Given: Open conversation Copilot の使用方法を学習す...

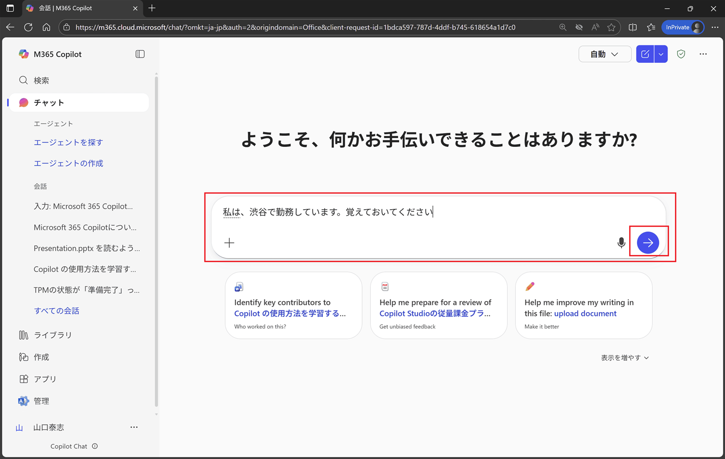Looking at the screenshot, I should pyautogui.click(x=85, y=269).
